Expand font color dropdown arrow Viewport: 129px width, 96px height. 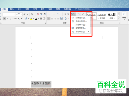coord(38,18)
